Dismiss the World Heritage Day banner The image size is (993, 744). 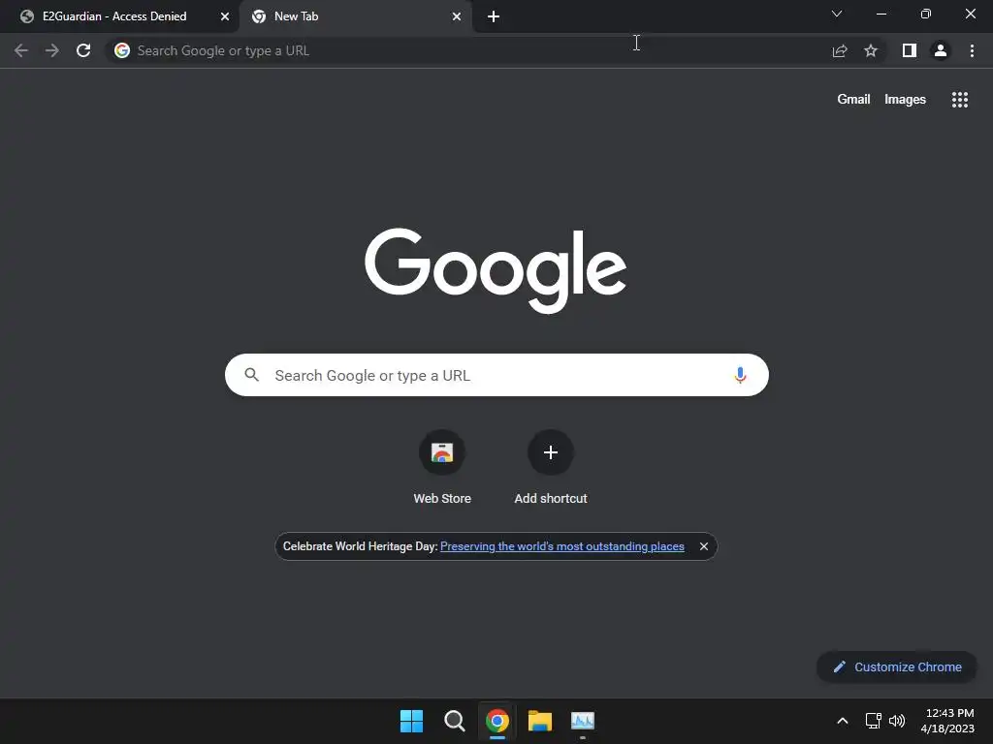704,546
